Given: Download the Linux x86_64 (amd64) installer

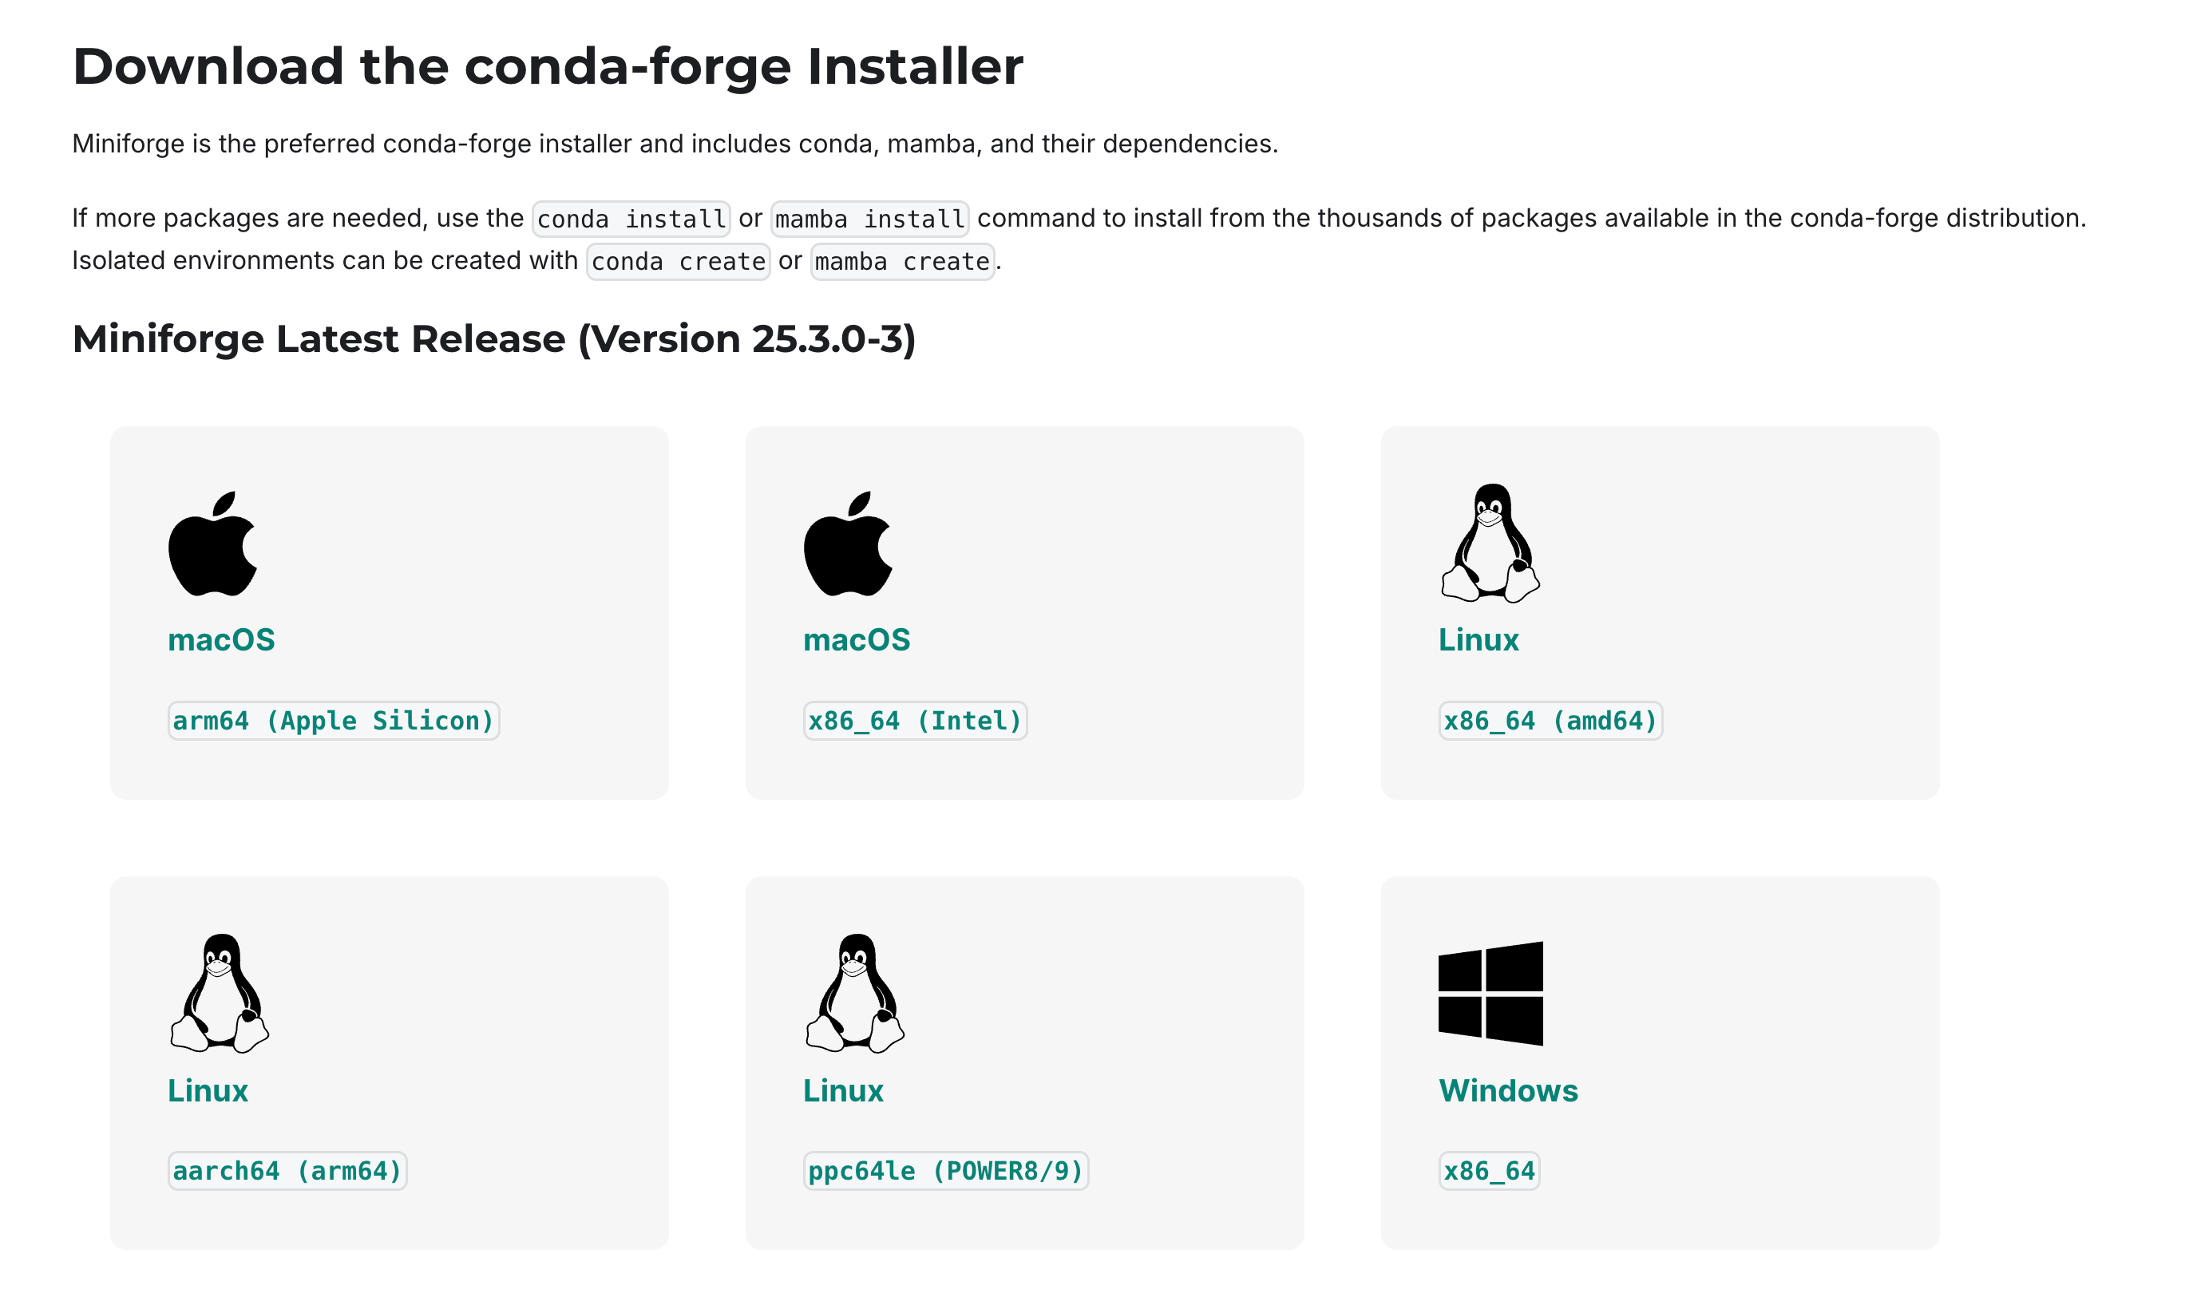Looking at the screenshot, I should click(x=1550, y=721).
